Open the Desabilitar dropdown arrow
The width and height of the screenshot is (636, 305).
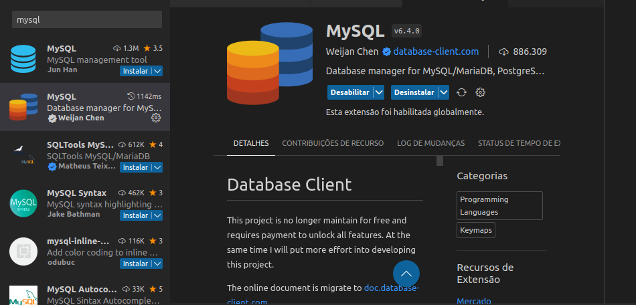pos(379,92)
